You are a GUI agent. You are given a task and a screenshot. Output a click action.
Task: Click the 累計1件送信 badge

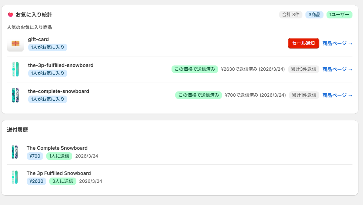(304, 95)
